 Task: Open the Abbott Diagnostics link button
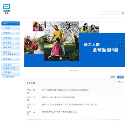(10, 73)
